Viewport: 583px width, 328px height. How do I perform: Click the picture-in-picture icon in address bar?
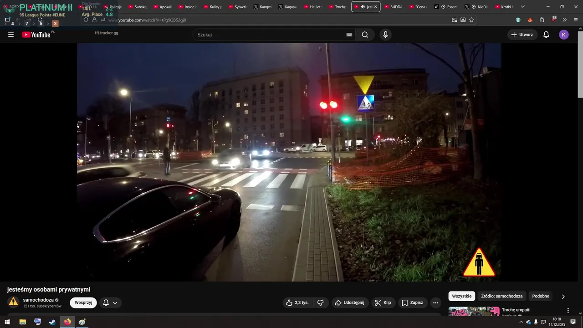(x=455, y=20)
